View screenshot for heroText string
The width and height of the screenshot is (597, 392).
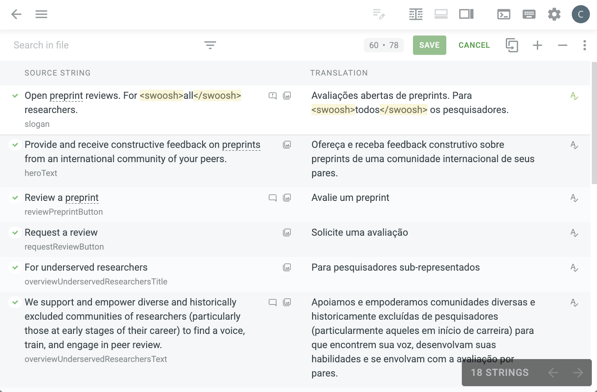[287, 145]
